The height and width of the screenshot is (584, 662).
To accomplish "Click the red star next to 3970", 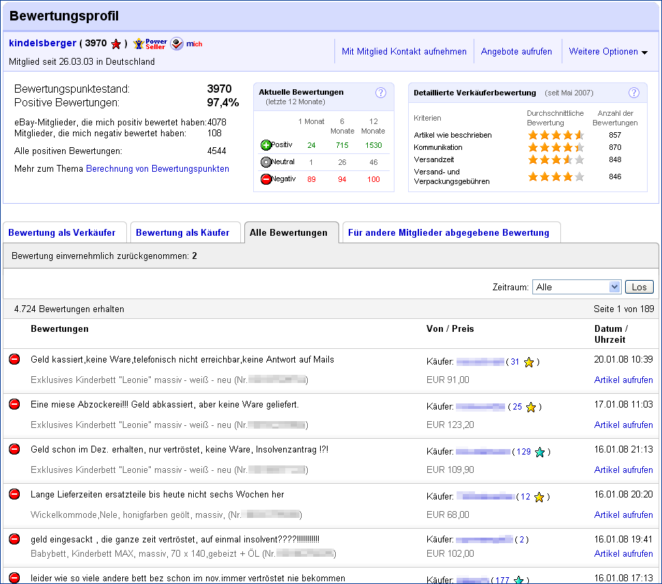I will point(116,44).
